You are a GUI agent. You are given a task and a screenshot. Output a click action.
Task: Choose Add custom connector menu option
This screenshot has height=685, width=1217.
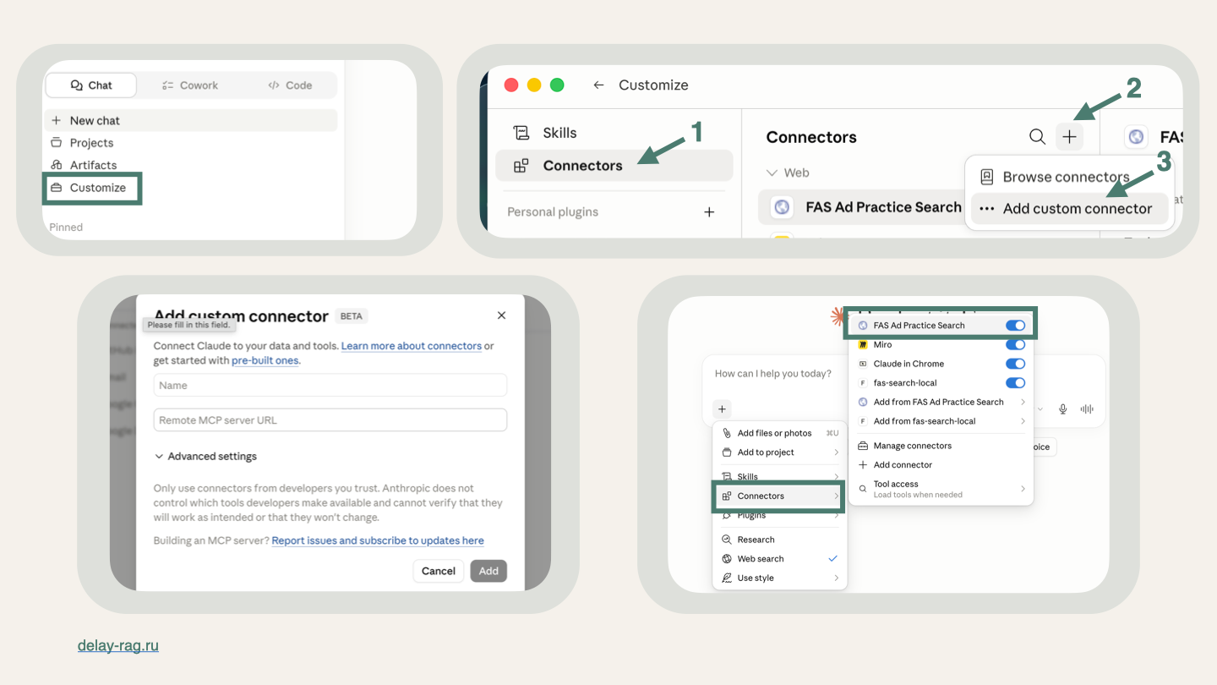[1069, 209]
